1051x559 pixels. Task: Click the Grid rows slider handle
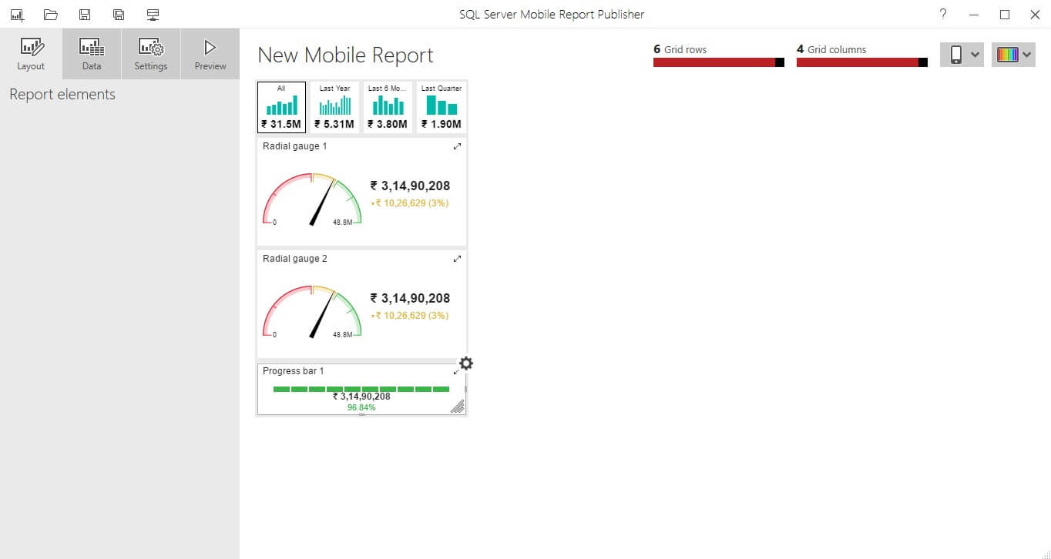pyautogui.click(x=780, y=62)
